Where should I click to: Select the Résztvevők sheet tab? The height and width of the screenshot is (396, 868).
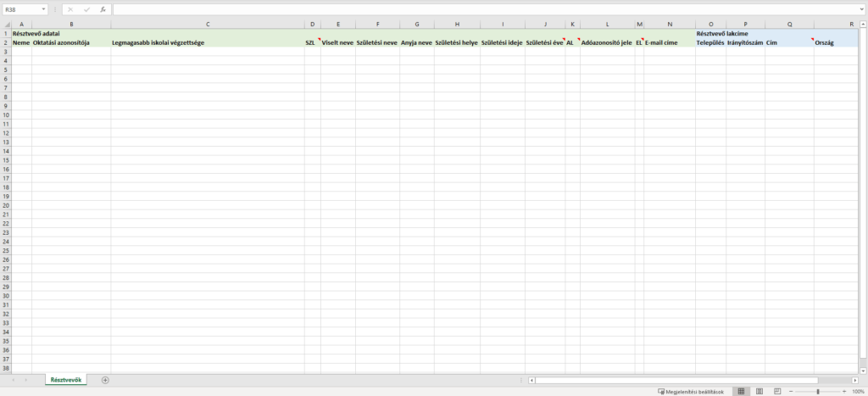click(66, 380)
